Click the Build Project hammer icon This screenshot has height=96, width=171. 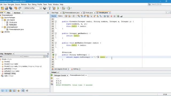point(50,8)
